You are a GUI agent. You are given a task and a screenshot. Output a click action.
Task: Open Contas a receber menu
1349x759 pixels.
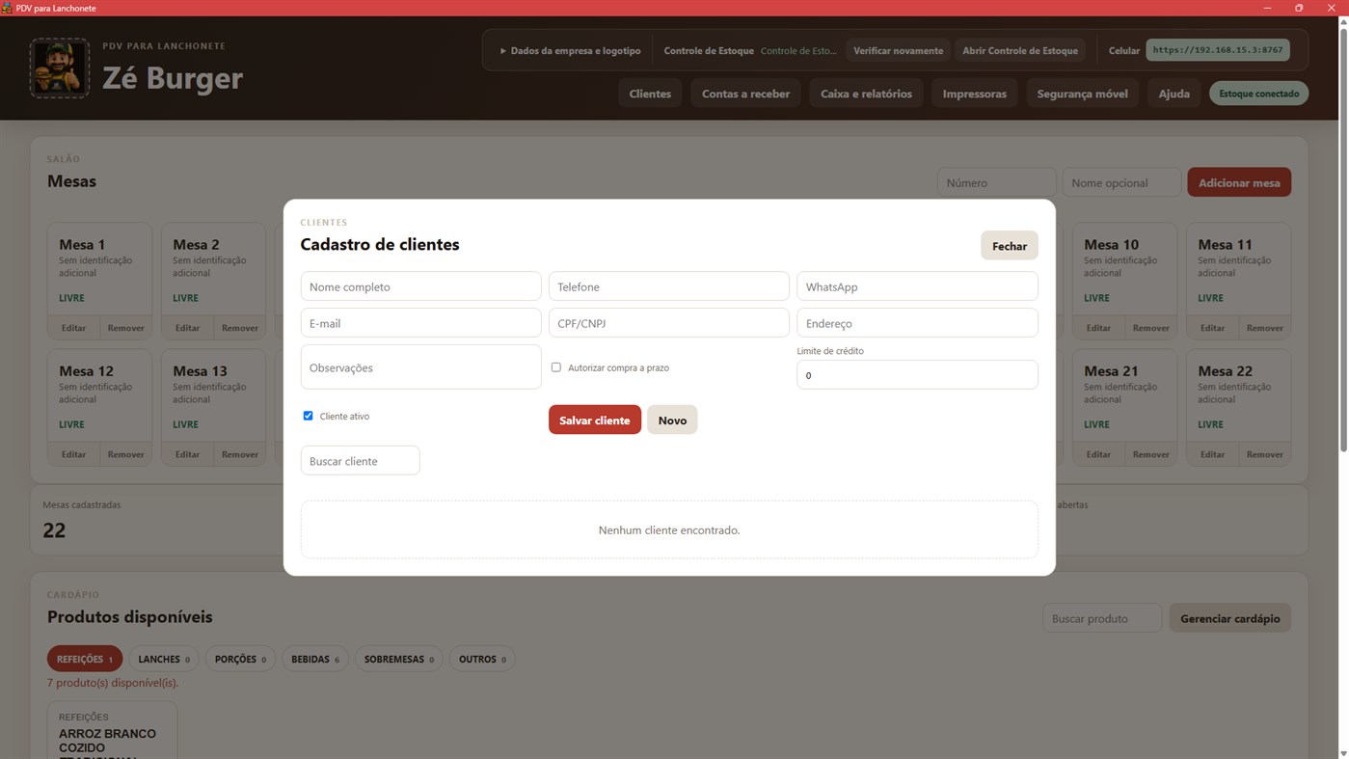tap(745, 94)
